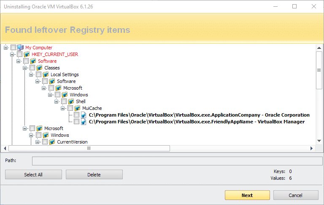Collapse the Shell node
The width and height of the screenshot is (324, 205).
[x=57, y=102]
